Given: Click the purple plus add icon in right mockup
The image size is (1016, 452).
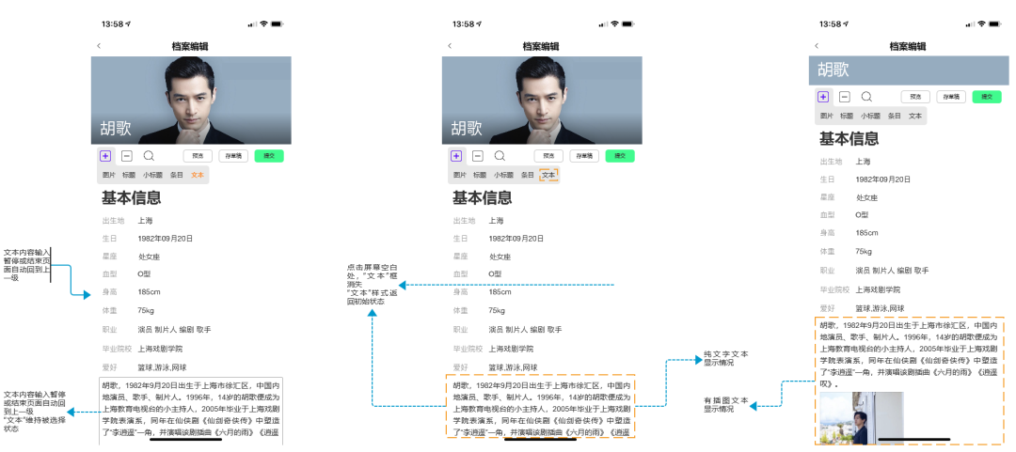Looking at the screenshot, I should pyautogui.click(x=823, y=97).
